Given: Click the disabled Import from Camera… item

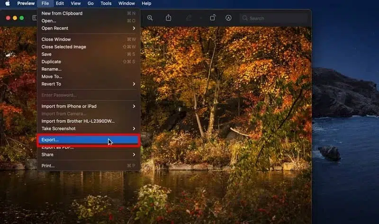Looking at the screenshot, I should (89, 114).
